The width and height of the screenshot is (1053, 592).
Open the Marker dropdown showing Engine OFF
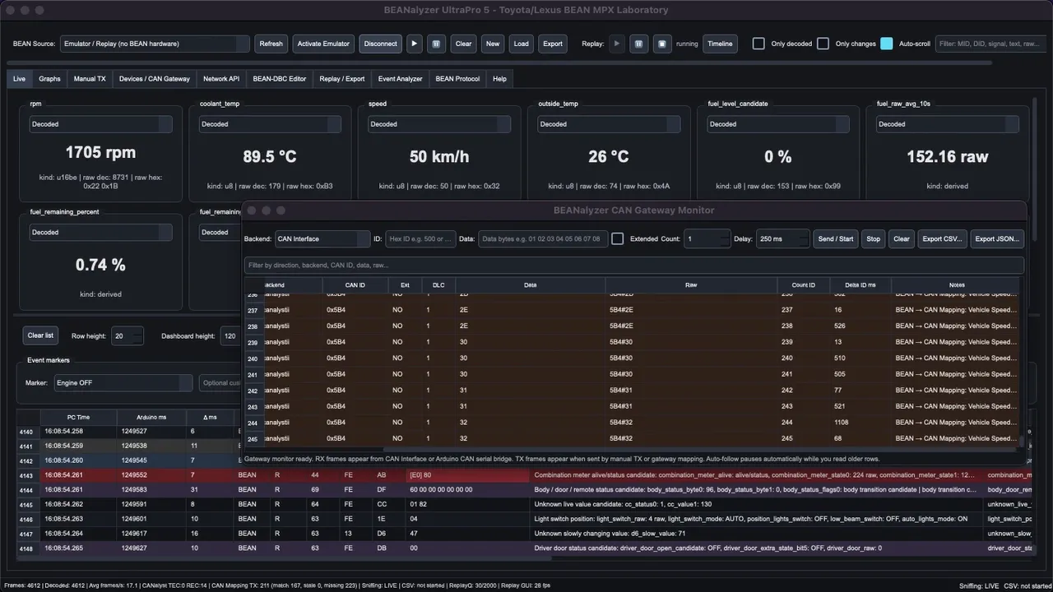pyautogui.click(x=123, y=383)
